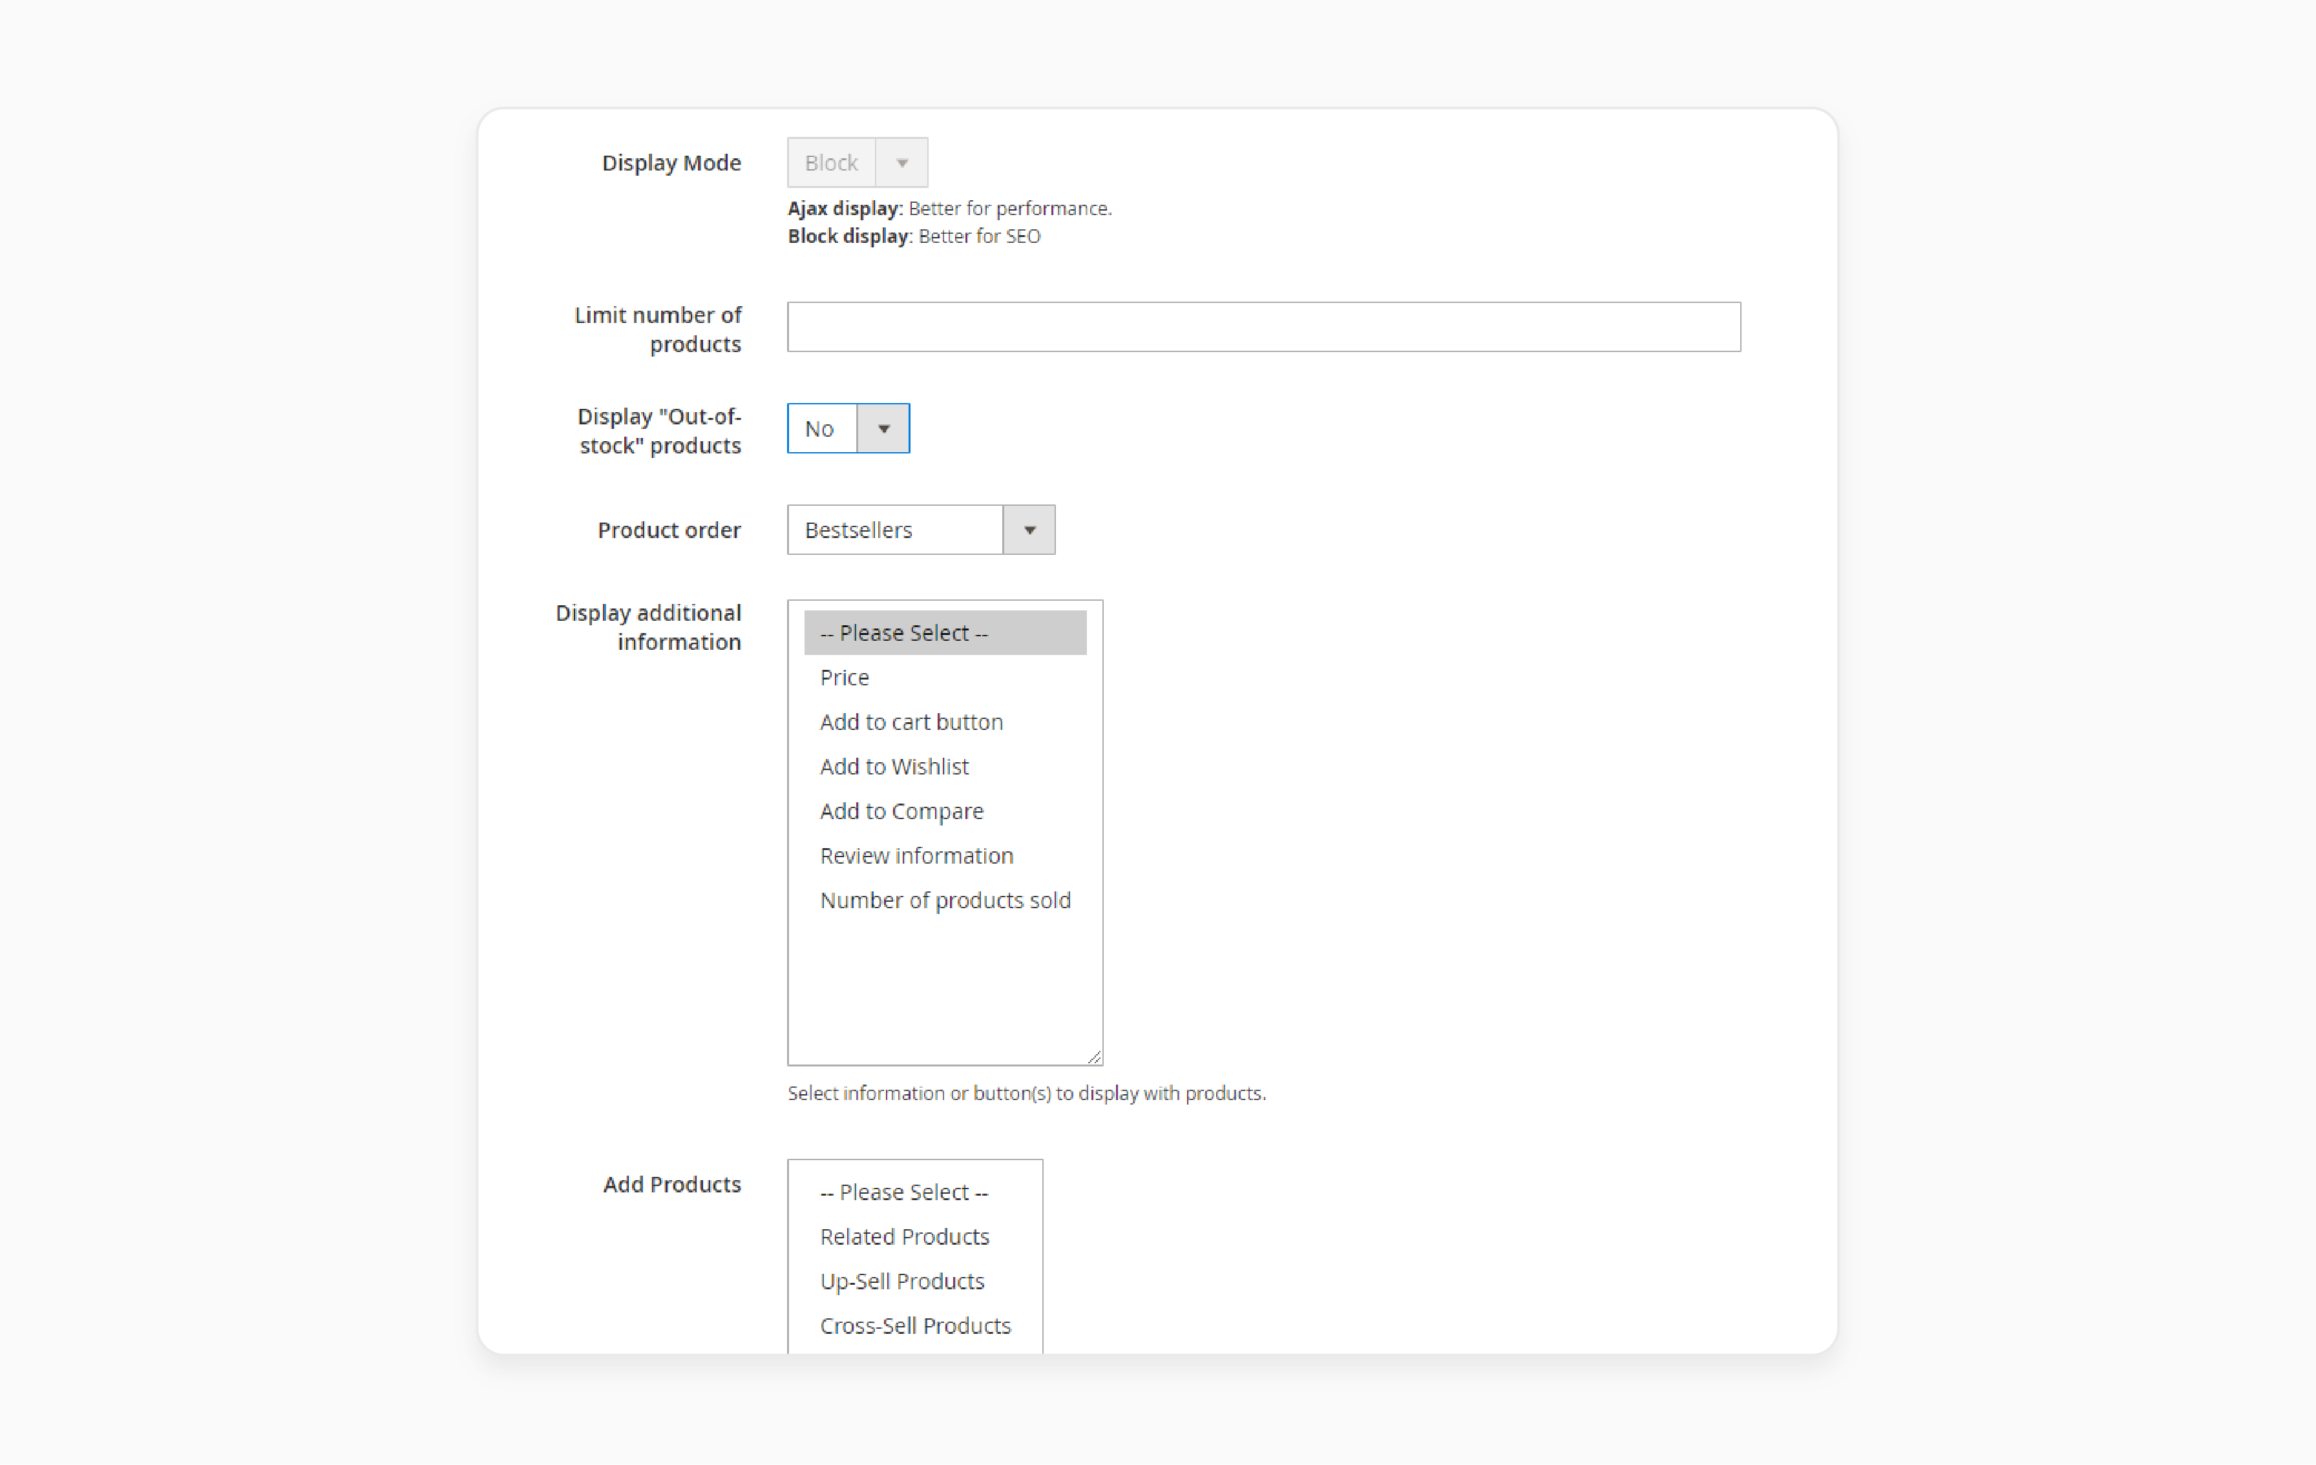The width and height of the screenshot is (2316, 1465).
Task: Select Review information option
Action: point(945,855)
